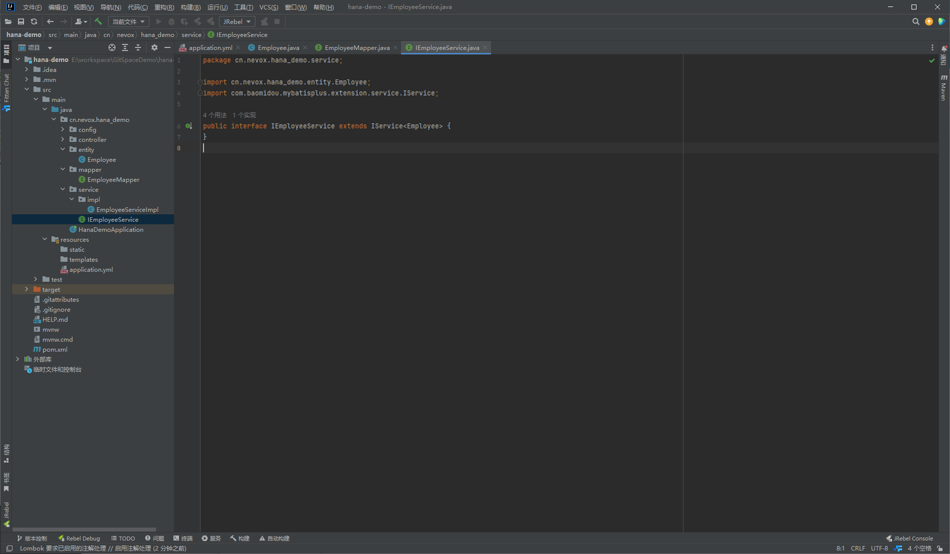Open Fitten Chat side panel
Viewport: 950px width, 554px height.
tap(6, 92)
